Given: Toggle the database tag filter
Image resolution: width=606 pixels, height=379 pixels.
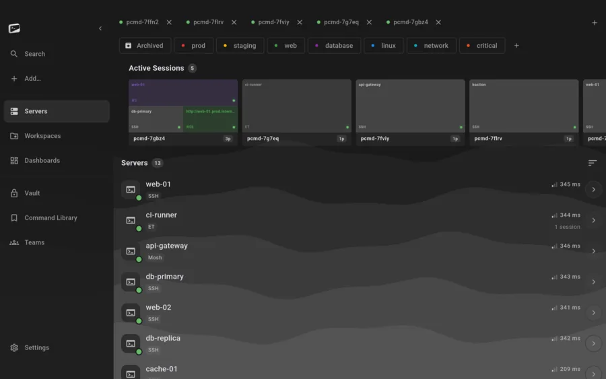Looking at the screenshot, I should pos(334,46).
